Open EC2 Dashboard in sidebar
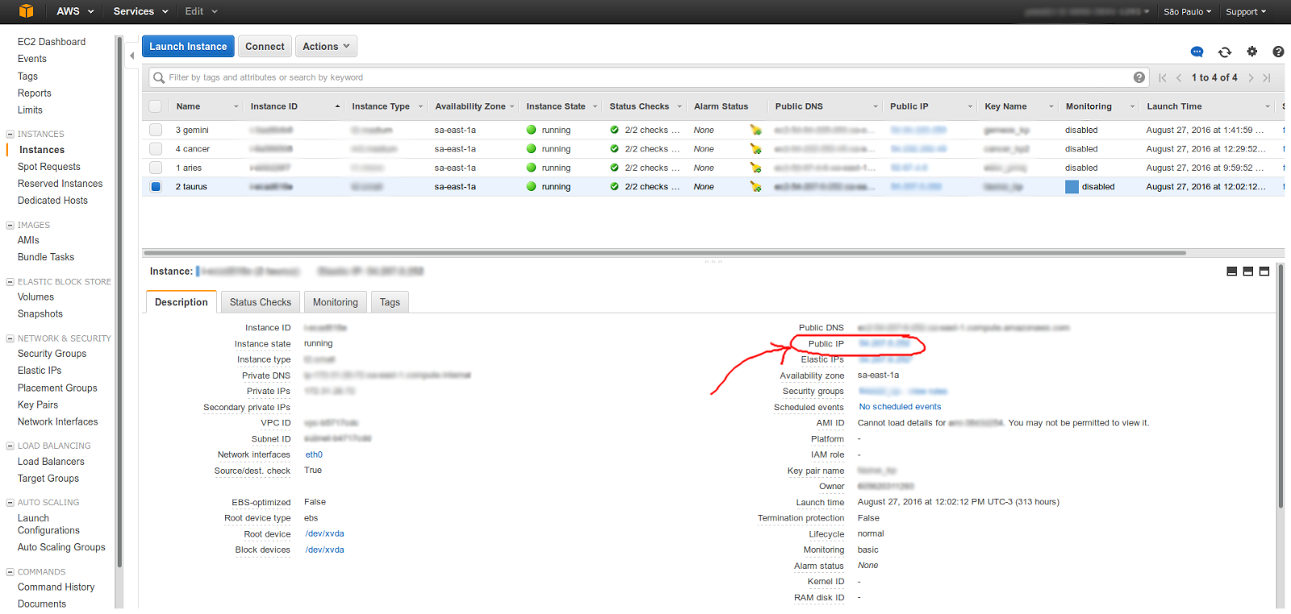The image size is (1291, 614). [52, 42]
